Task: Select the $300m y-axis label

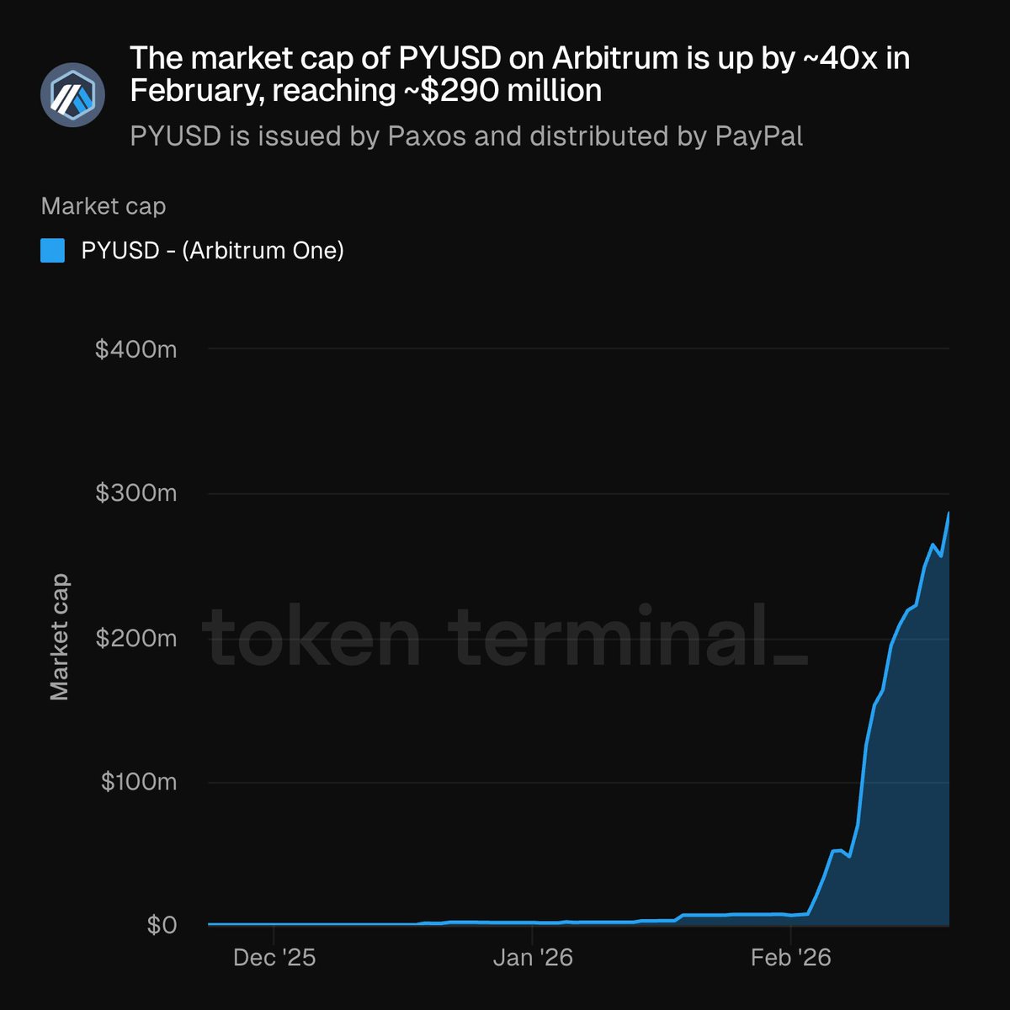Action: (x=136, y=493)
